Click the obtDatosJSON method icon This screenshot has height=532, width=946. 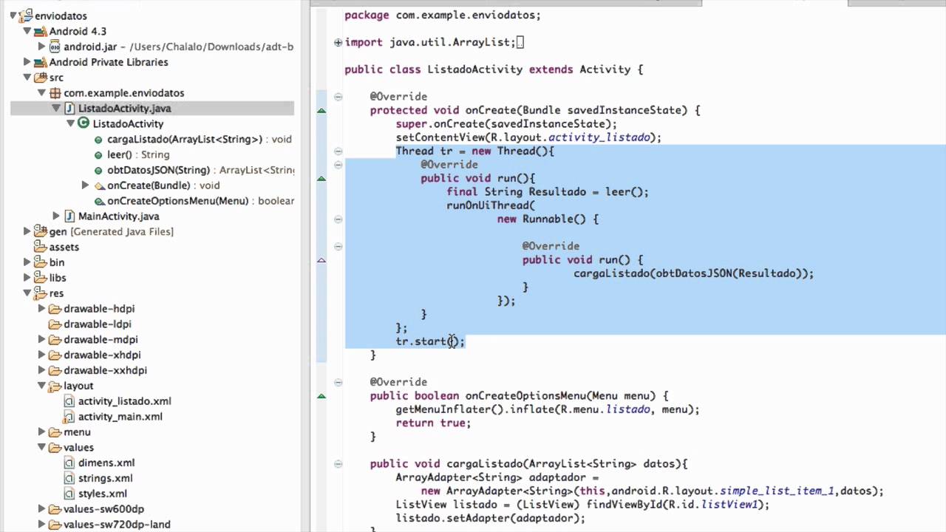(x=98, y=171)
